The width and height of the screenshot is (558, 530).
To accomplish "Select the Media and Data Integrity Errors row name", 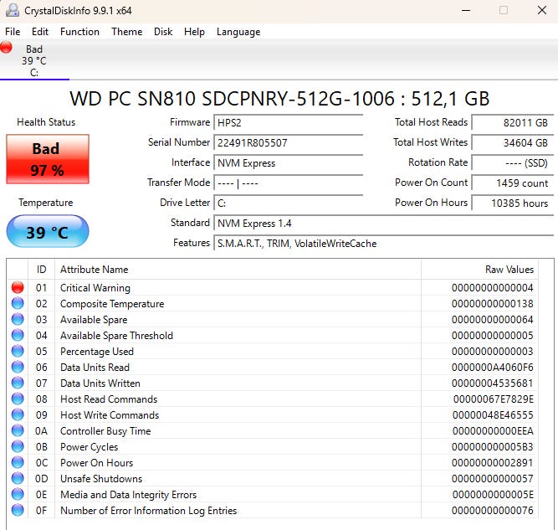I will (x=128, y=495).
